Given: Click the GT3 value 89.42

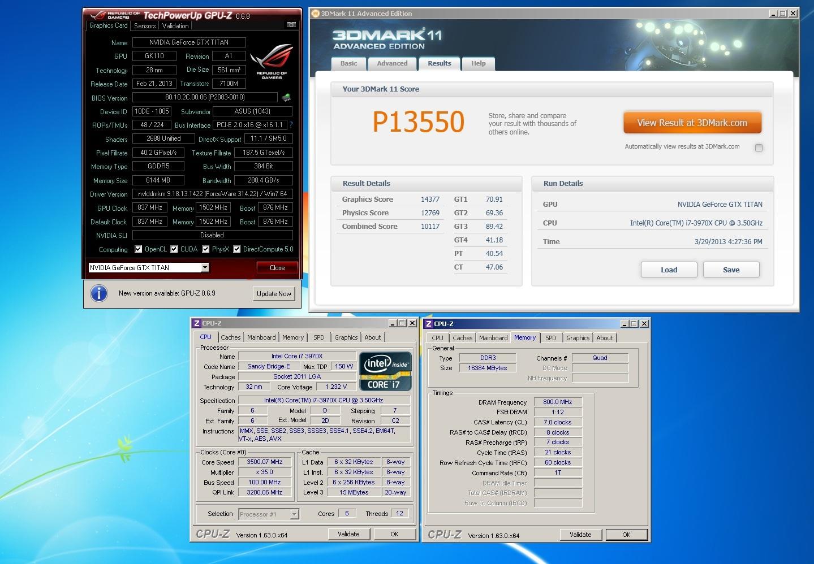Looking at the screenshot, I should pyautogui.click(x=494, y=227).
